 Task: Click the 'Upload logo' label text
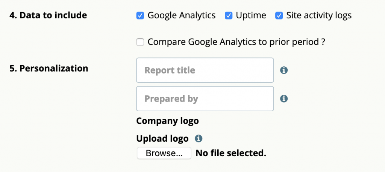(162, 139)
